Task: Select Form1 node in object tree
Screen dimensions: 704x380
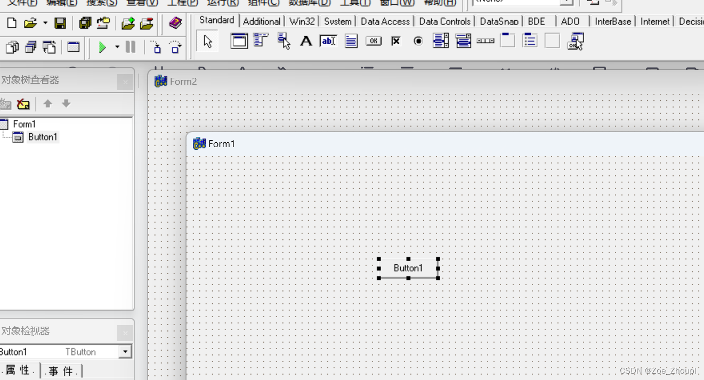Action: click(25, 124)
